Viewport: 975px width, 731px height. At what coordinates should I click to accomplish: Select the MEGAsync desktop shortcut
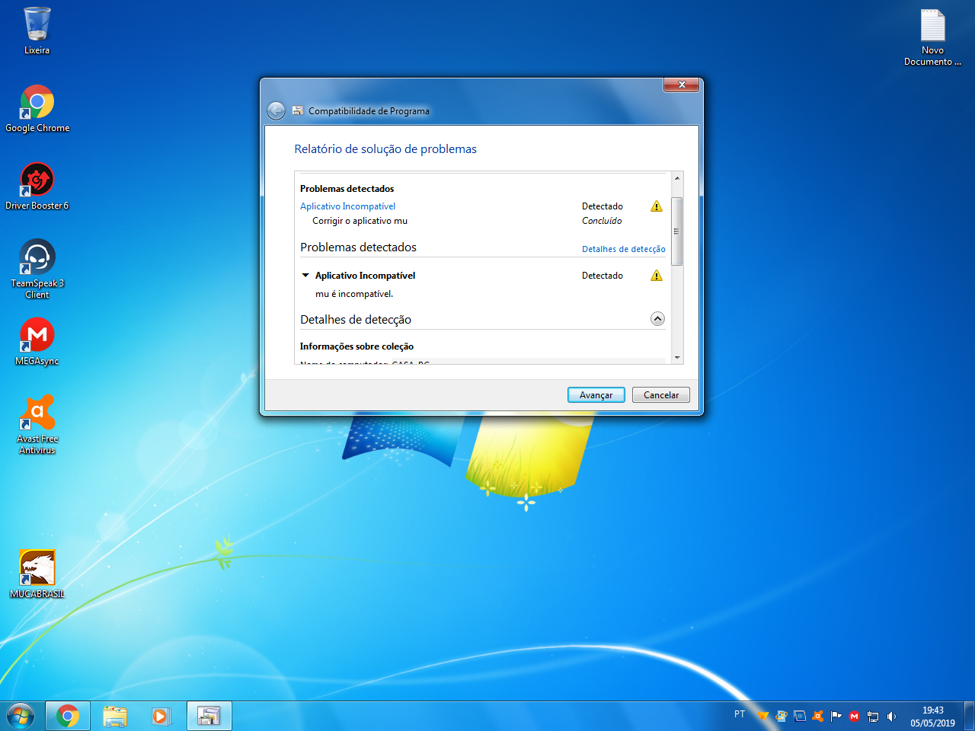click(x=37, y=336)
